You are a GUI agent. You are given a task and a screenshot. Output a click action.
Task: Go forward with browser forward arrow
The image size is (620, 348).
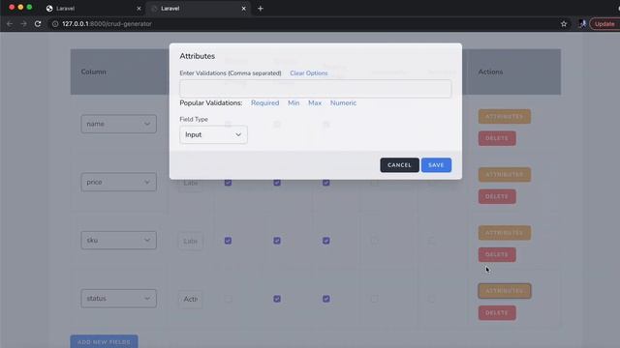[23, 24]
